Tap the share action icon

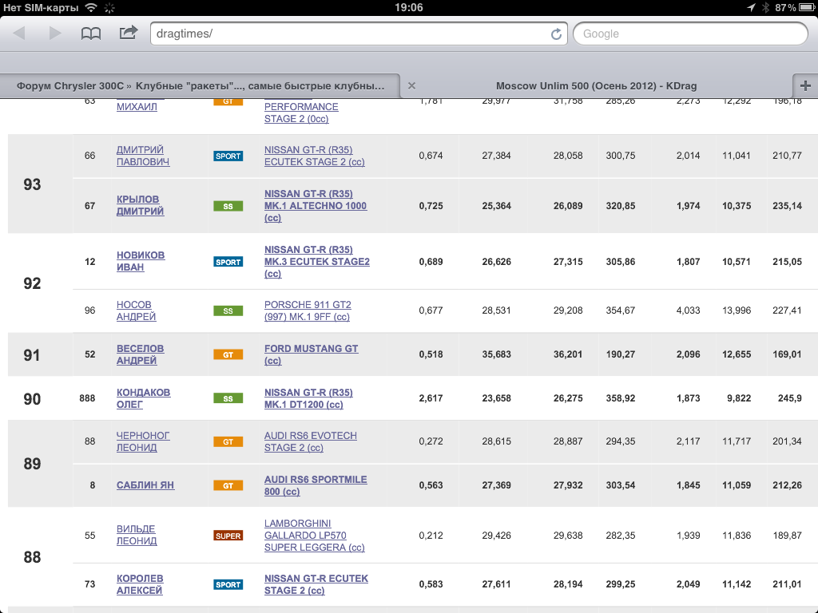point(129,32)
